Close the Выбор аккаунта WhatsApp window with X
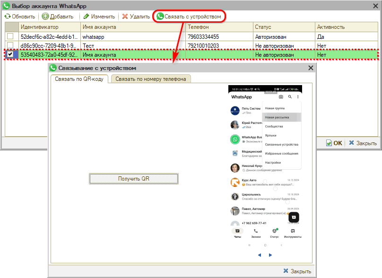Screen dimensions: 382x278 (375, 6)
